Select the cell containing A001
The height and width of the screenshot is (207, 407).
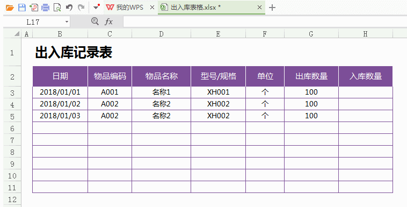[x=110, y=92]
